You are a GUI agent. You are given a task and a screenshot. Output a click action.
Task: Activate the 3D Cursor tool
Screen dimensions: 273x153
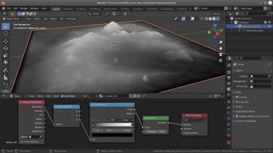pos(5,33)
